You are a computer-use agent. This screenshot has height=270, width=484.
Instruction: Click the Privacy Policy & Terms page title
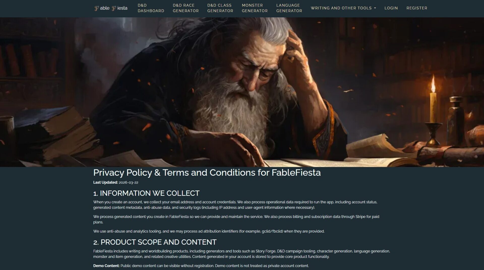point(207,173)
